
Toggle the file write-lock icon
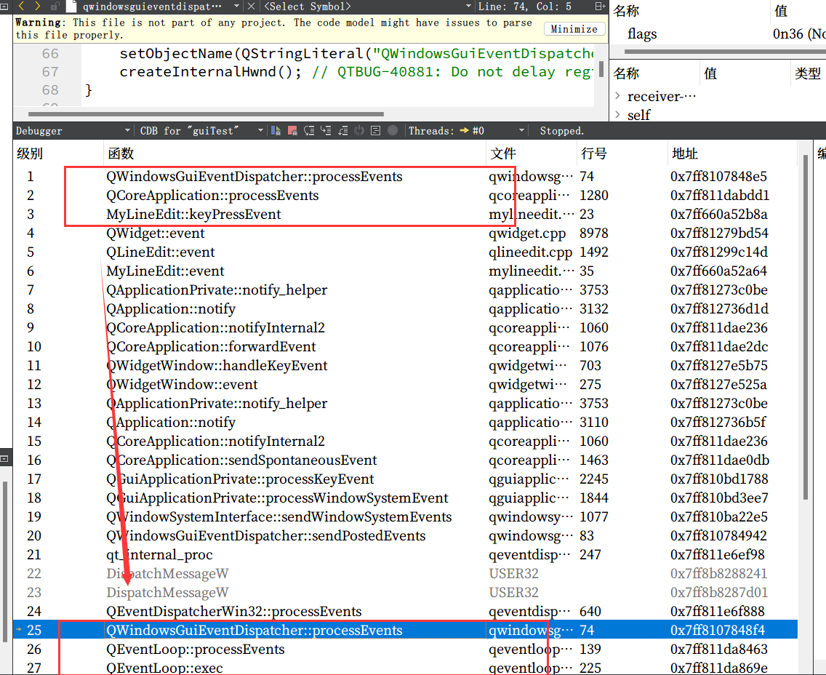55,7
